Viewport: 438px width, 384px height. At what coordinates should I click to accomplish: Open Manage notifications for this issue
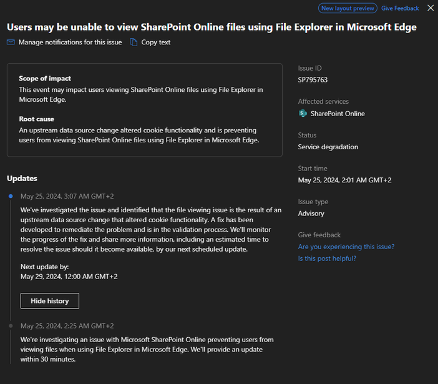pyautogui.click(x=70, y=42)
